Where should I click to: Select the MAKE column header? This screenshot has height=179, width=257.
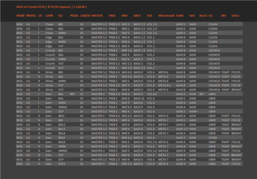click(x=21, y=16)
